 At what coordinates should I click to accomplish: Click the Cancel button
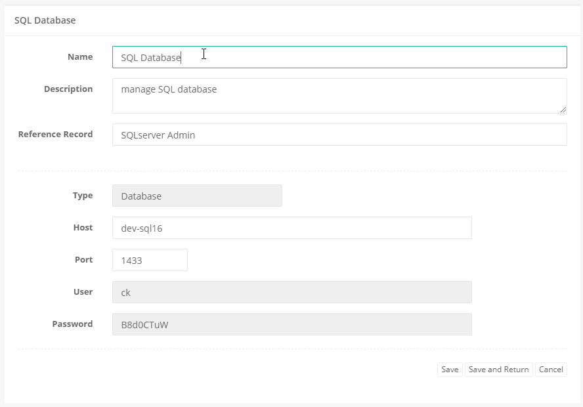click(551, 369)
